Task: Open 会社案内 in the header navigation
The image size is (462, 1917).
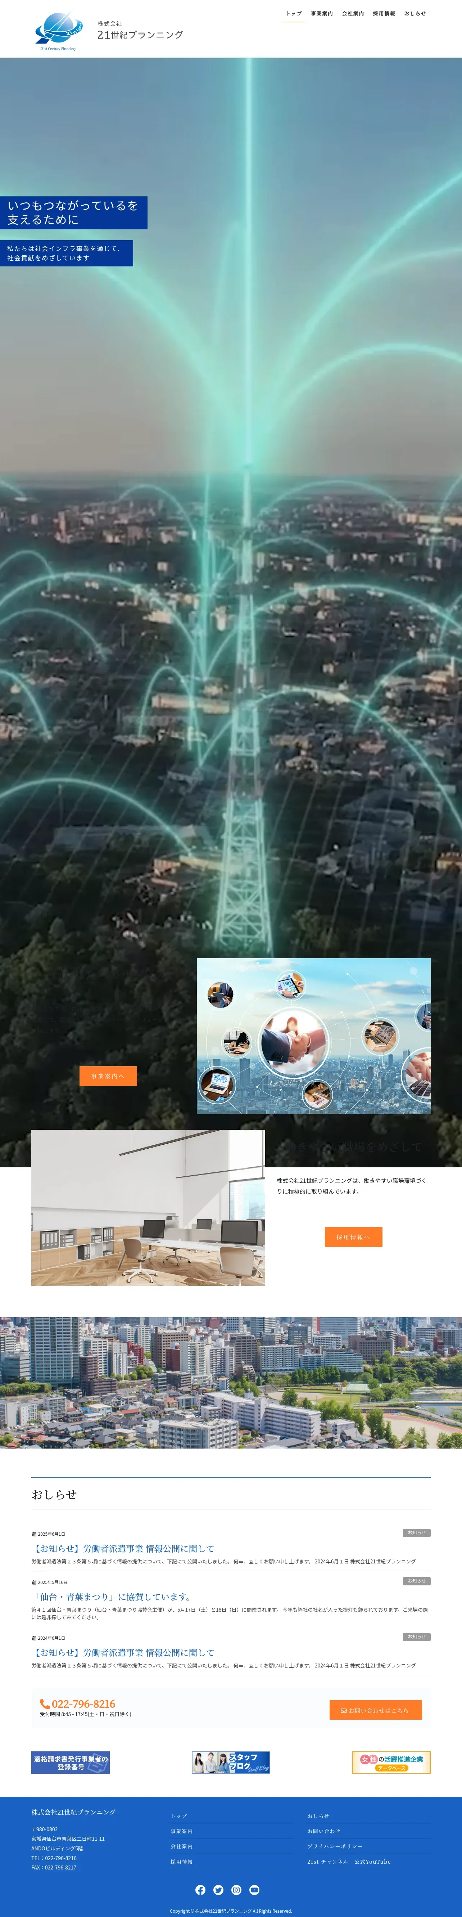Action: pyautogui.click(x=353, y=13)
